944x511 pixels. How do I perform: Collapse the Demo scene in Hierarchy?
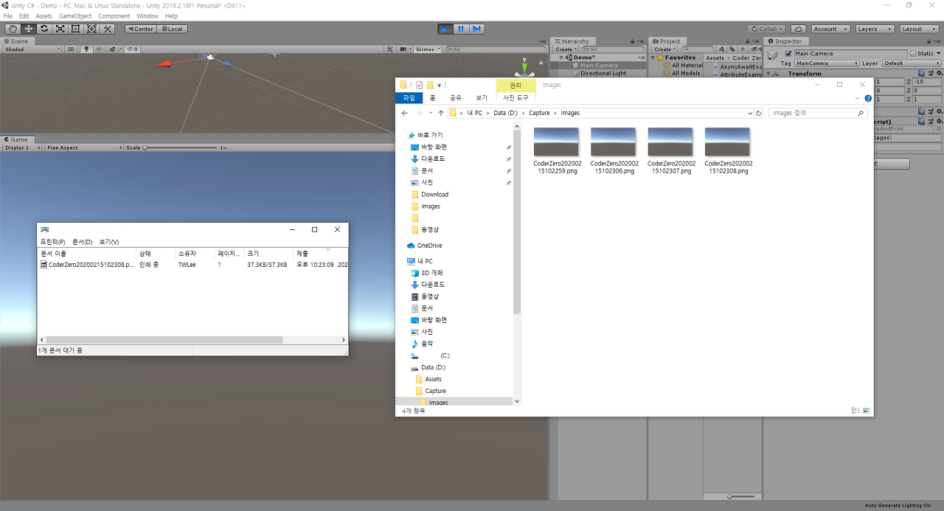560,58
